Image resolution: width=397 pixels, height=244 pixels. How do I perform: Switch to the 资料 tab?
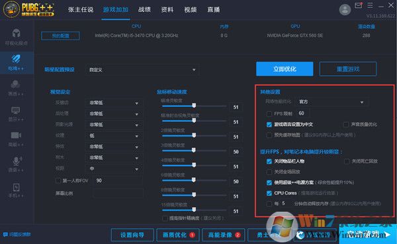coord(167,10)
